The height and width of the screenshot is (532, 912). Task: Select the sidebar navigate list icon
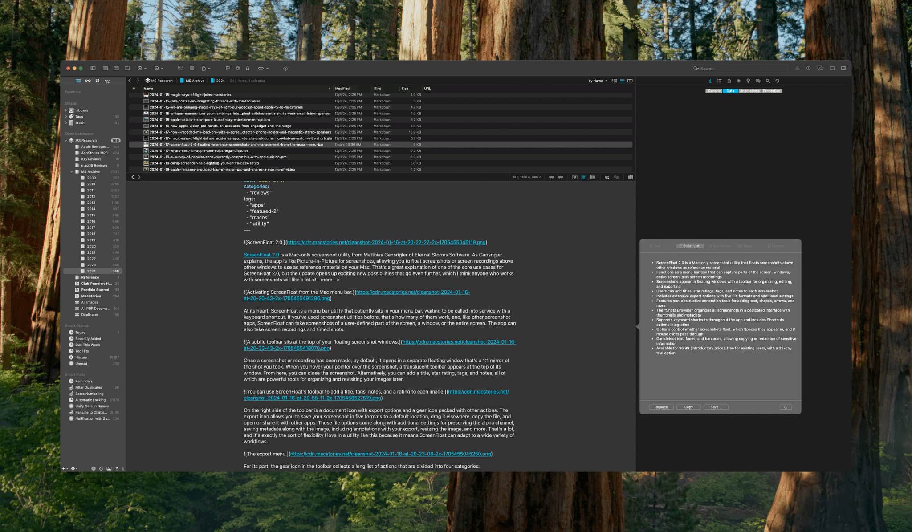pyautogui.click(x=78, y=81)
